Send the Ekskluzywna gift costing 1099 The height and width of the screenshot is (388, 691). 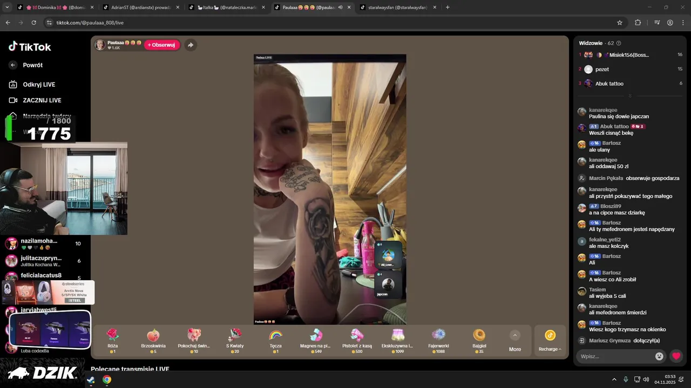[397, 341]
